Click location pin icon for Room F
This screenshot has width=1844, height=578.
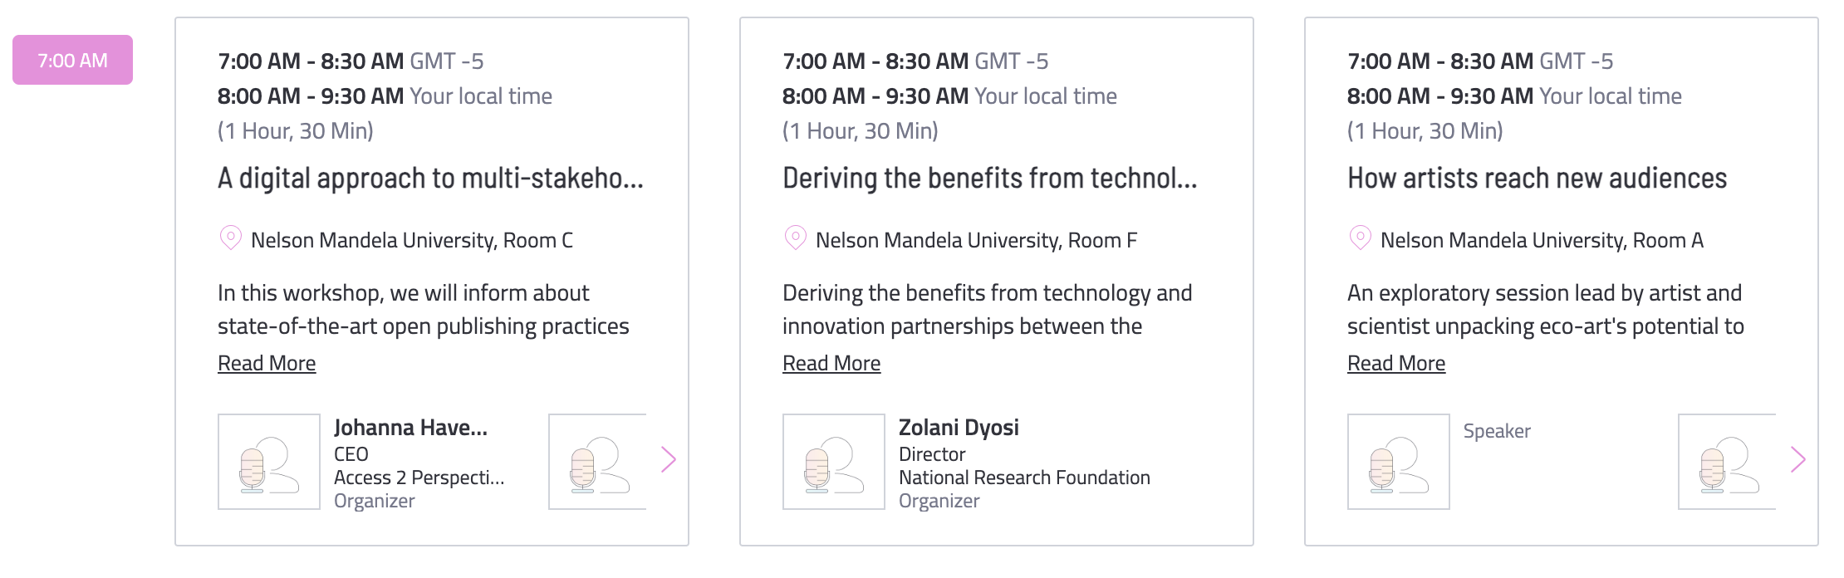tap(795, 238)
